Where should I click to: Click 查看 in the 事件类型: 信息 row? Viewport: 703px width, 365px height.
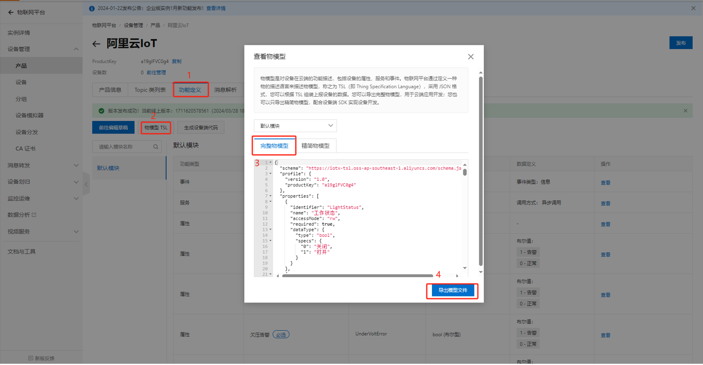coord(605,183)
